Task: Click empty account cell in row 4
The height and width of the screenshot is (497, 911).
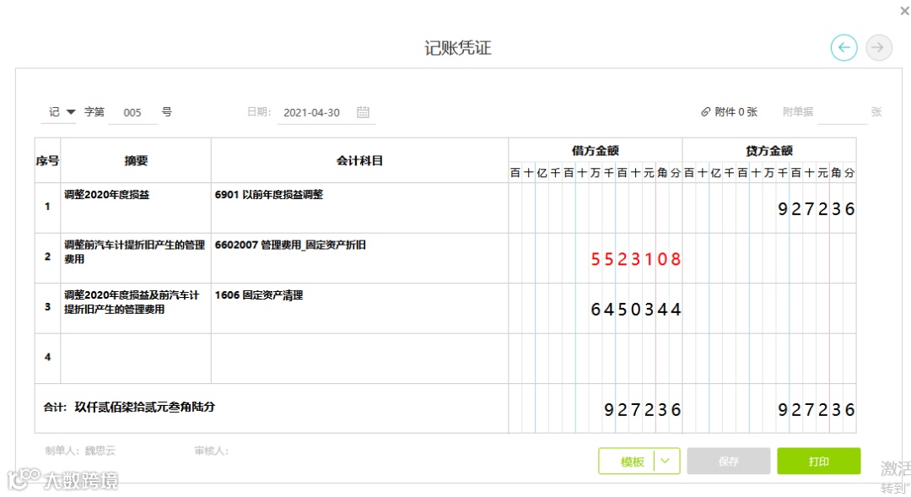Action: tap(359, 358)
